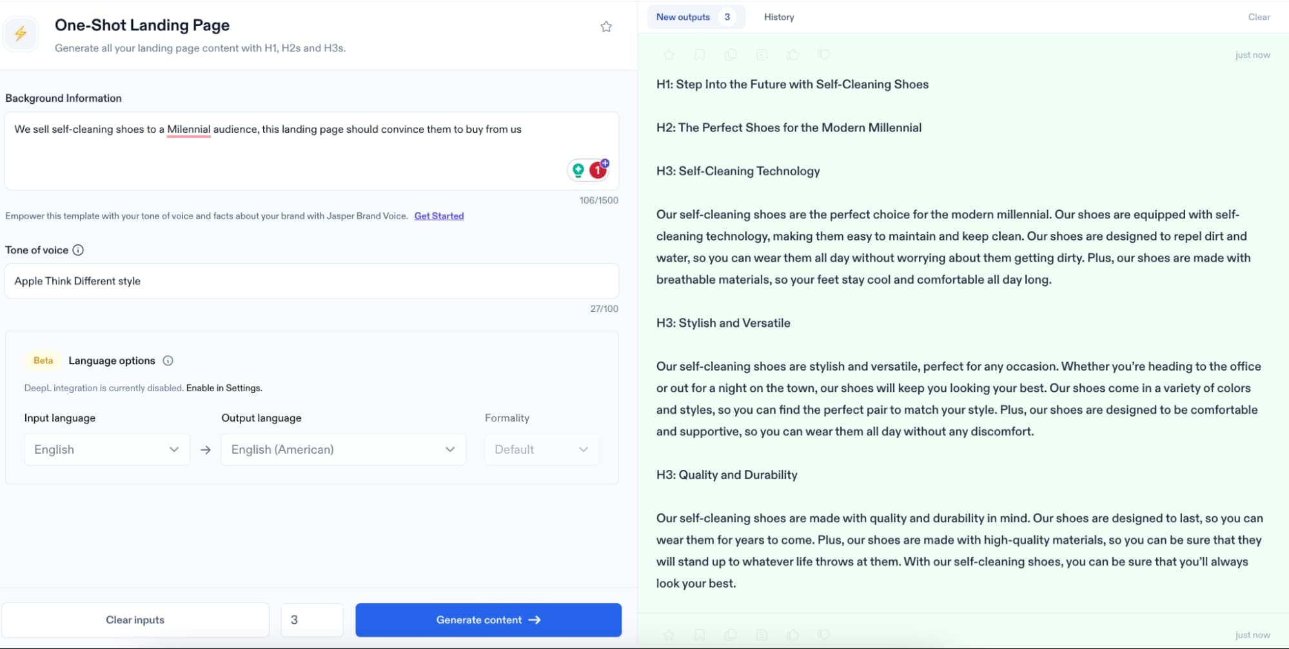Open the Input language dropdown
This screenshot has height=649, width=1289.
106,449
